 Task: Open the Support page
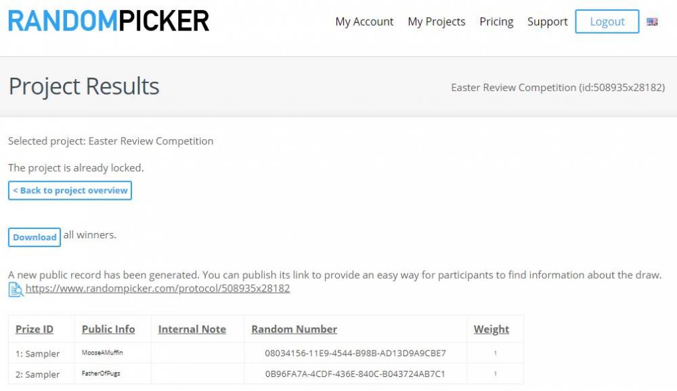(x=548, y=22)
